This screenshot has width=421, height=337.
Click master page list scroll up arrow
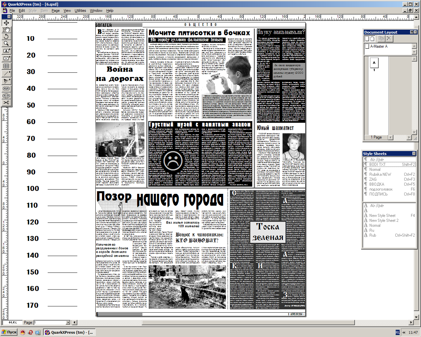coord(414,46)
